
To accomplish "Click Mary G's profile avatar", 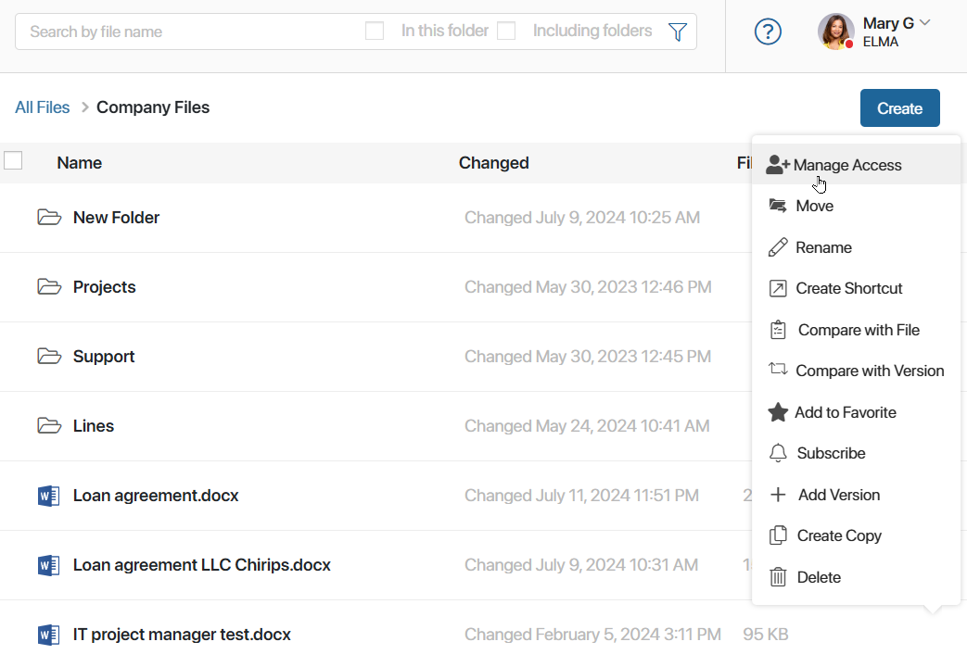I will [835, 31].
